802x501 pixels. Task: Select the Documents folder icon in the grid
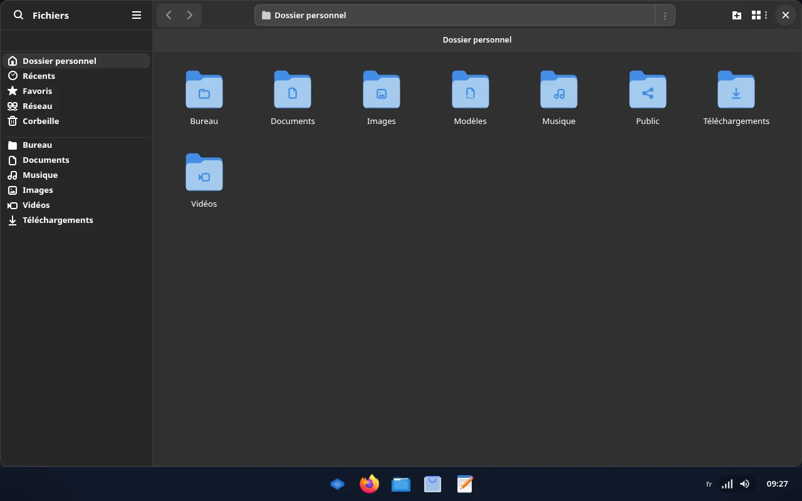[x=293, y=90]
